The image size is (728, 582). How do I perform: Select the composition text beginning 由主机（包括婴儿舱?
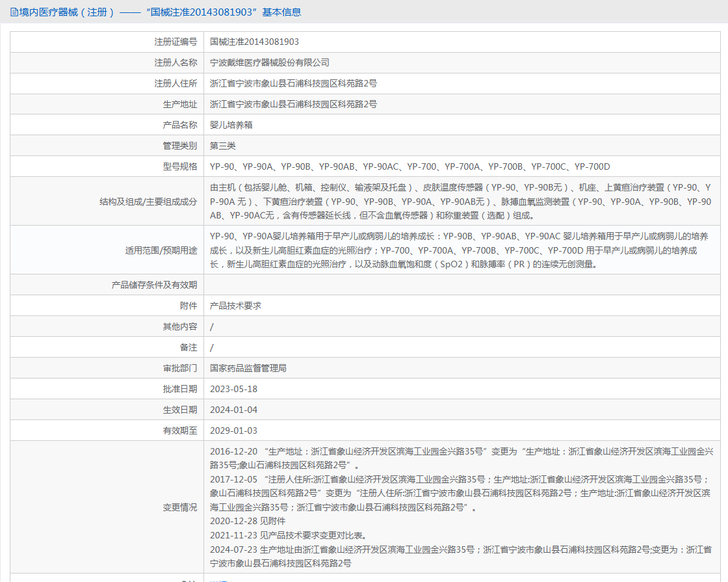pos(461,202)
